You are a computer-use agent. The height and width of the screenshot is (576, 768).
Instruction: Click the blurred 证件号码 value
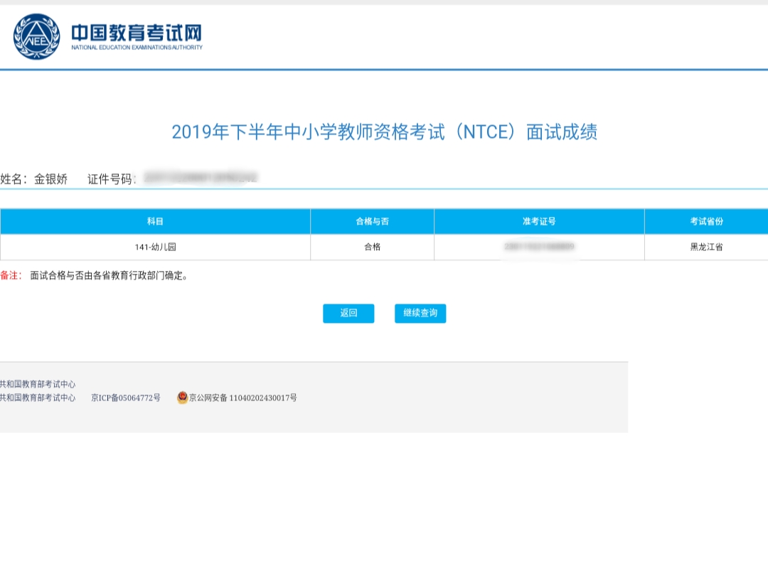pyautogui.click(x=200, y=178)
